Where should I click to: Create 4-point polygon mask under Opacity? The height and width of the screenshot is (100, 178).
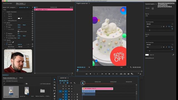point(10,42)
